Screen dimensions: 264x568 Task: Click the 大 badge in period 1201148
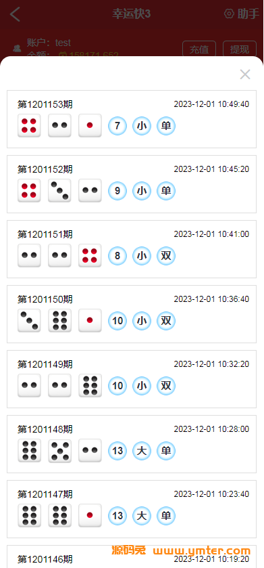point(142,451)
